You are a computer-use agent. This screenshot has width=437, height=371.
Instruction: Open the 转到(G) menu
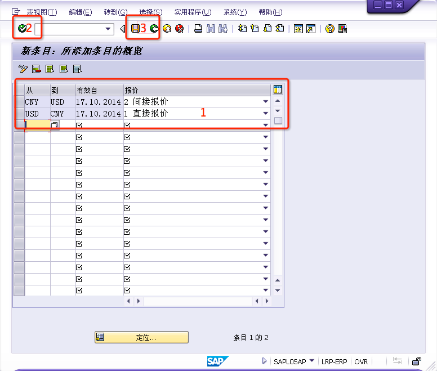[x=115, y=12]
